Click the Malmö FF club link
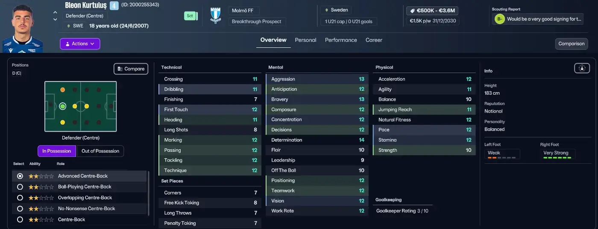598x229 pixels. (244, 11)
